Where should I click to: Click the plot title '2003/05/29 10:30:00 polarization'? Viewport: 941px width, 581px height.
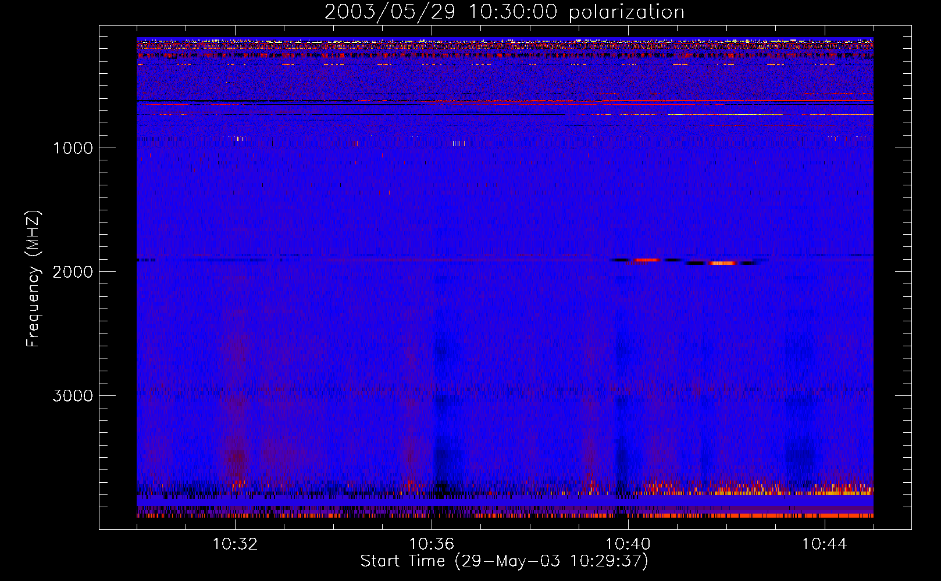(504, 12)
